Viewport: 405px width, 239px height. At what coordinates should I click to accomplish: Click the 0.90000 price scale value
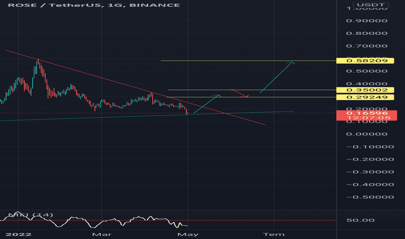[367, 21]
